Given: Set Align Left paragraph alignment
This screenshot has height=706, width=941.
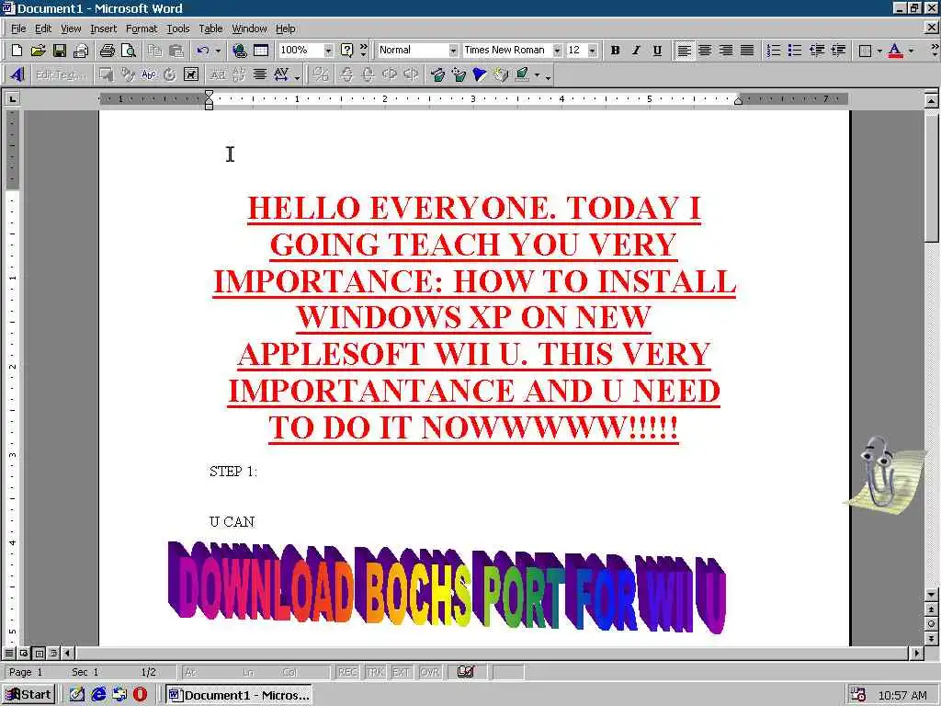Looking at the screenshot, I should [x=684, y=51].
